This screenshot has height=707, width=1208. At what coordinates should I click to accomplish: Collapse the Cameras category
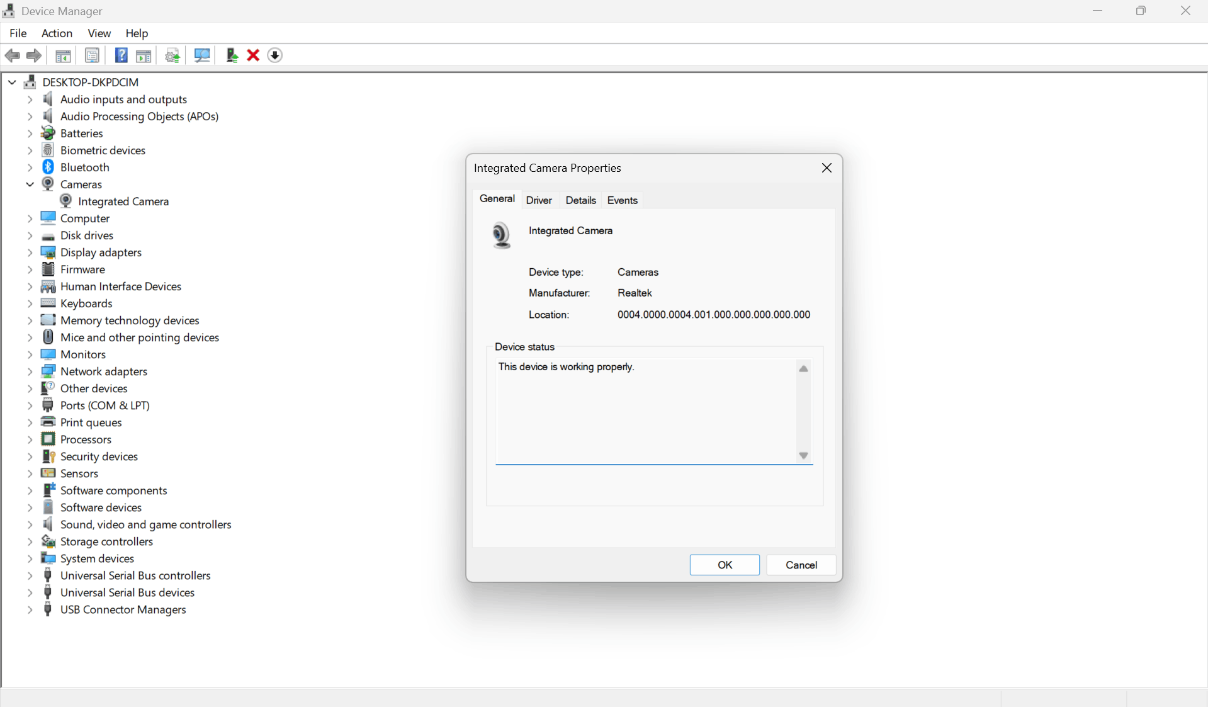pyautogui.click(x=29, y=184)
